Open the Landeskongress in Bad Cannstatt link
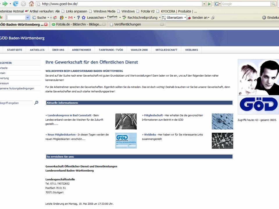The image size is (279, 209). [70, 115]
